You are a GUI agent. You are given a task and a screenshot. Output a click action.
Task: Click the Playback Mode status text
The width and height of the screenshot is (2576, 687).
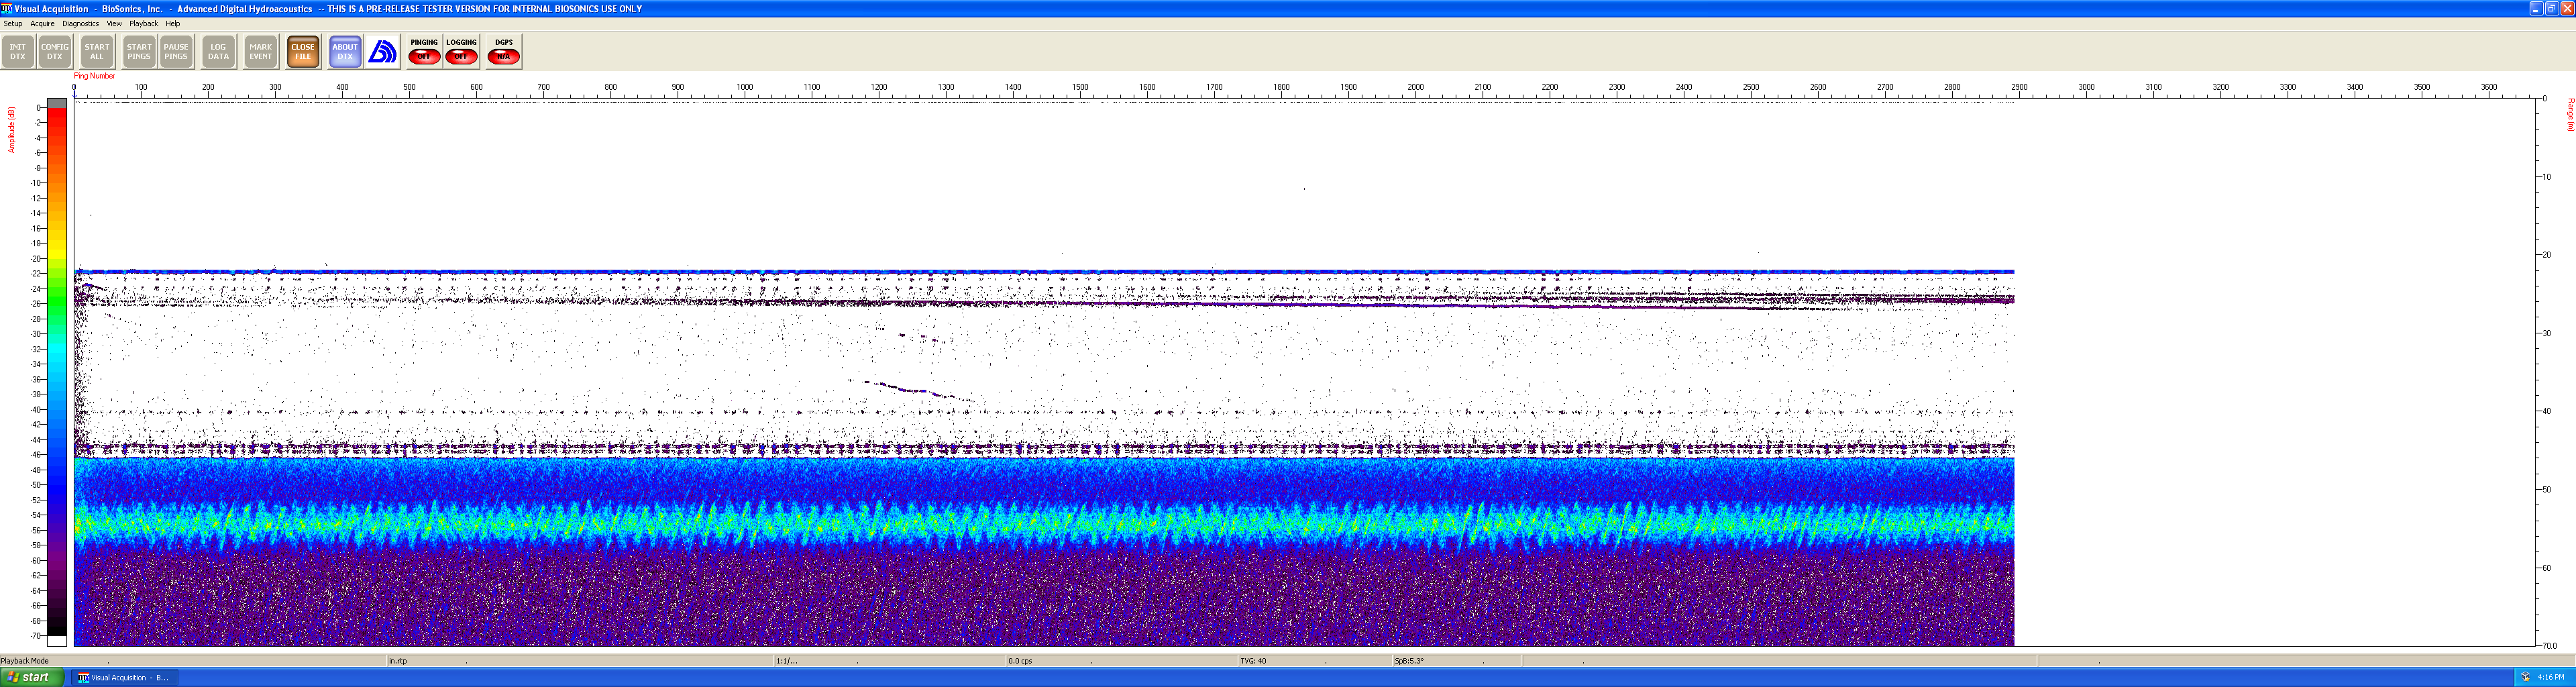click(25, 661)
